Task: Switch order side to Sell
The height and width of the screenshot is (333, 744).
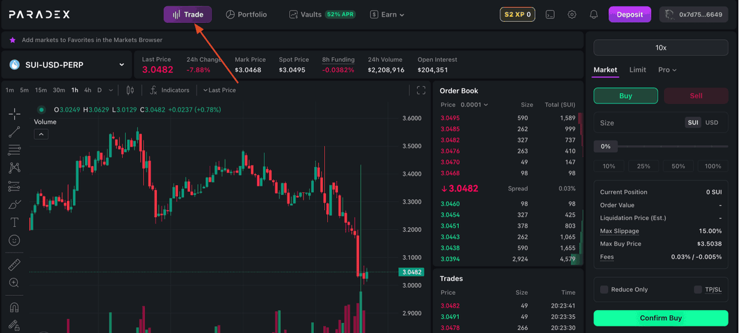Action: [x=696, y=96]
